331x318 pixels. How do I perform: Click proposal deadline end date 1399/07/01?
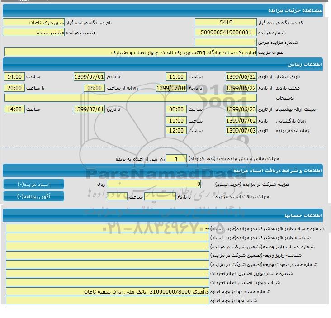click(x=89, y=109)
